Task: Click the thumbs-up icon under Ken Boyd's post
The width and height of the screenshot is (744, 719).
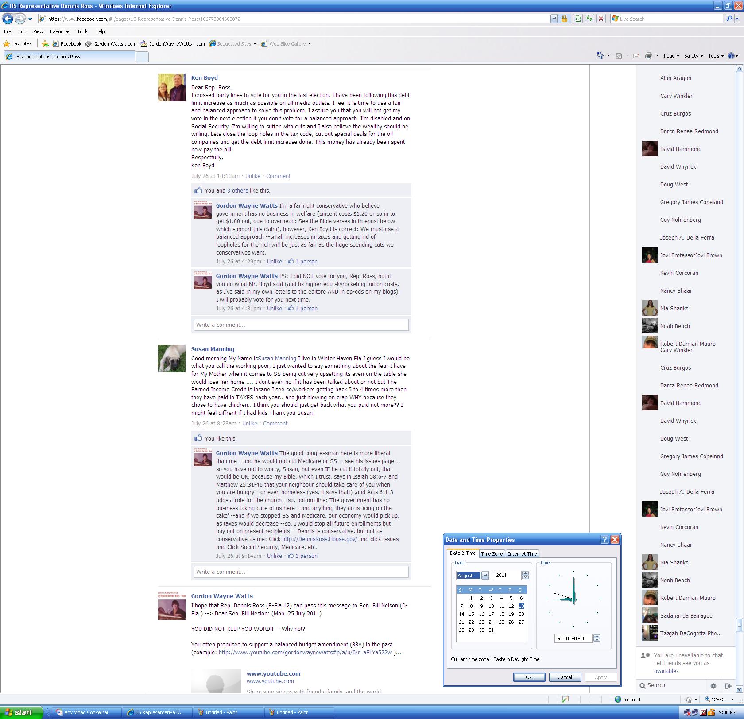Action: pyautogui.click(x=198, y=190)
